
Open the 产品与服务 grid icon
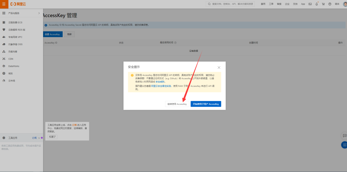[x=4, y=13]
